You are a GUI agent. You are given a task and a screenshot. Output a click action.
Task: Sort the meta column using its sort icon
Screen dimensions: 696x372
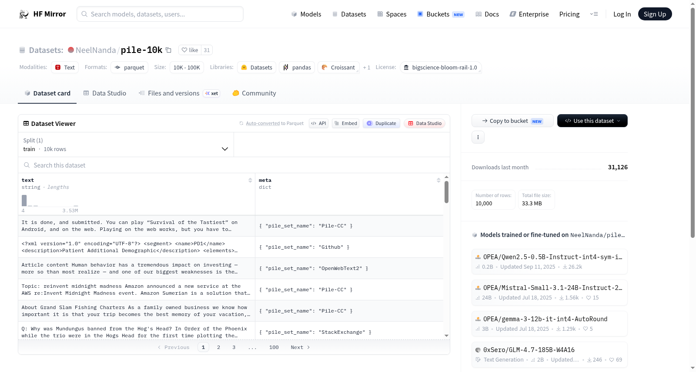point(438,180)
